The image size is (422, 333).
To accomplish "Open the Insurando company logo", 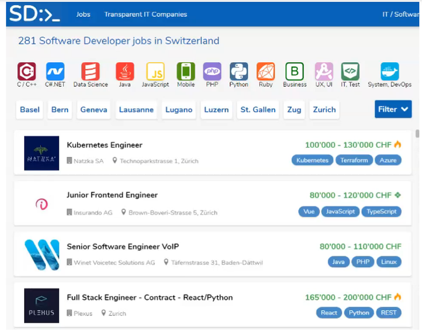I will [x=41, y=204].
